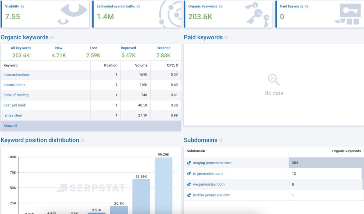Screen dimensions: 364x214
Task: Click the 63.99K bar in the chart
Action: click(141, 197)
